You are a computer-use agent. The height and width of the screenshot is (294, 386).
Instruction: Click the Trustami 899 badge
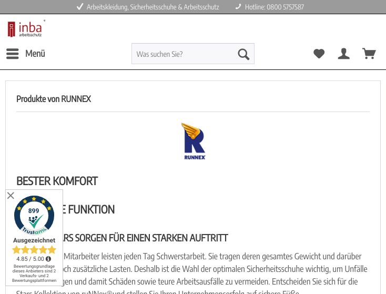[34, 216]
